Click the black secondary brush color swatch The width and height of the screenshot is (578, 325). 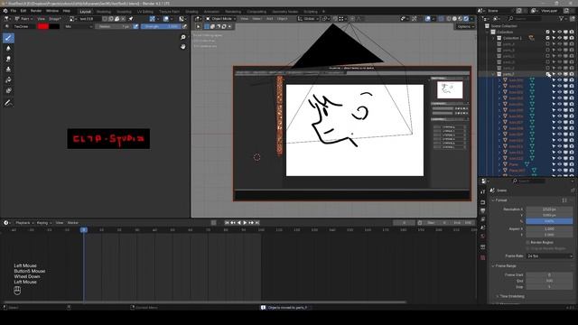click(54, 26)
